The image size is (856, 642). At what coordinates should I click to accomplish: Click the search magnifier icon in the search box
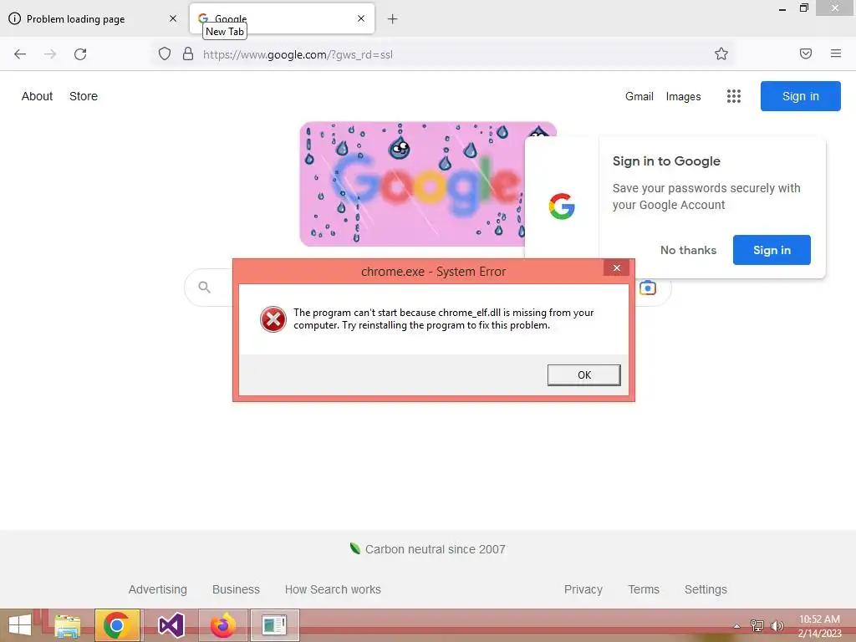204,288
